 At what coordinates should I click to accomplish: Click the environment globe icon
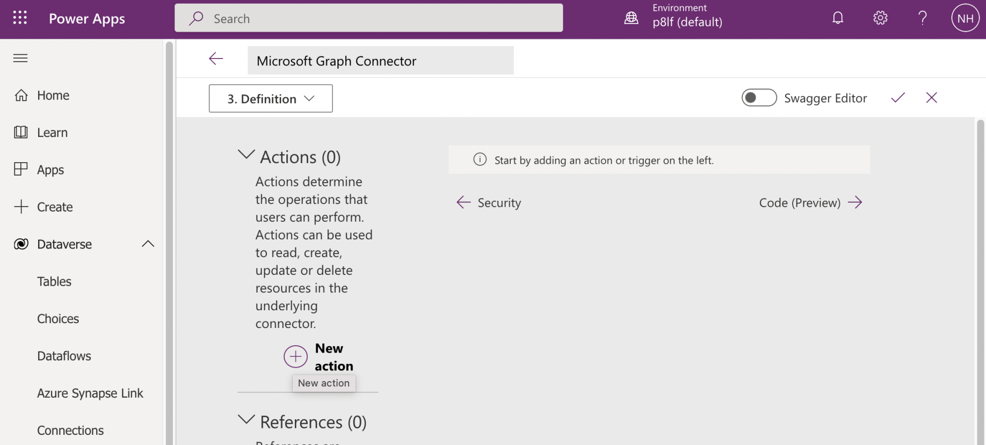pyautogui.click(x=632, y=18)
